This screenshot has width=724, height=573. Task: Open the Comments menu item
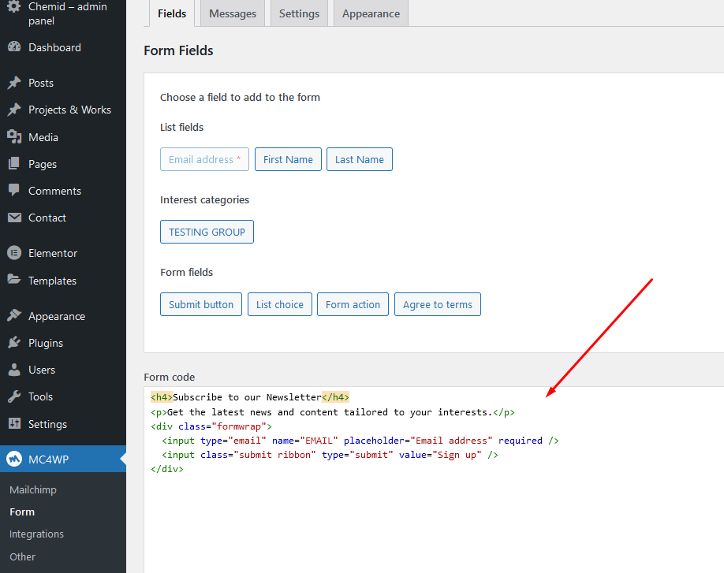54,191
